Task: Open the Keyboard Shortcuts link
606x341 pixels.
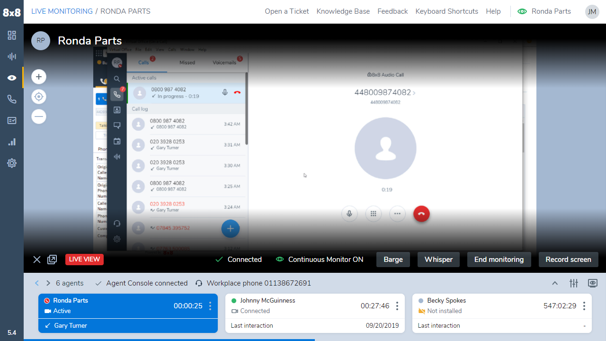Action: (x=447, y=11)
